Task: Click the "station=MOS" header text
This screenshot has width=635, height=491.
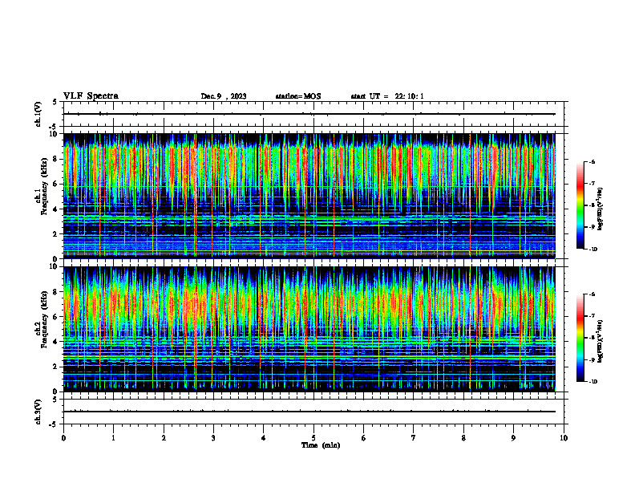Action: [x=298, y=96]
